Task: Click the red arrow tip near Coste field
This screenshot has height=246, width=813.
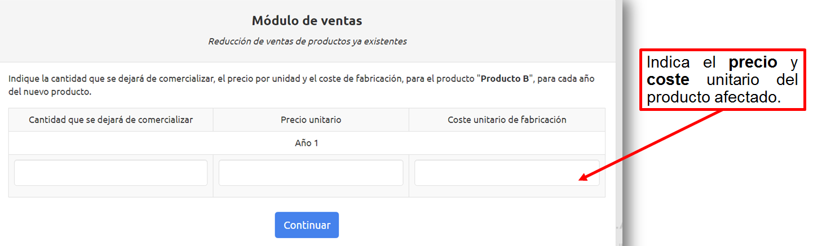Action: (x=582, y=180)
